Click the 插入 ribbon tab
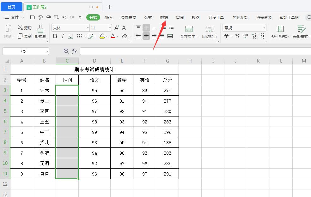This screenshot has height=197, width=311. (109, 17)
